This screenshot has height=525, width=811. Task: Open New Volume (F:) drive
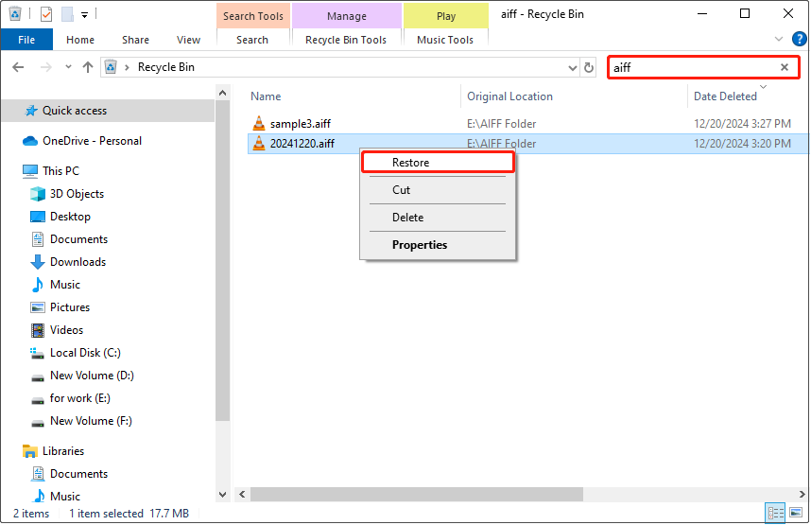point(91,422)
